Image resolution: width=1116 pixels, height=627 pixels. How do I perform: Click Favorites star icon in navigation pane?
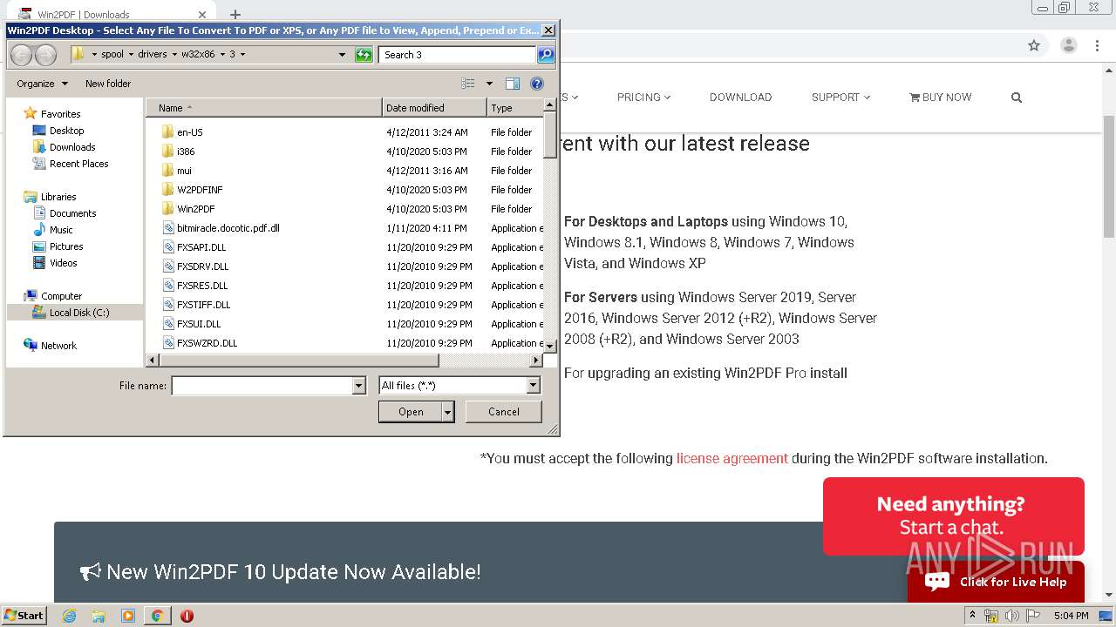pos(31,113)
